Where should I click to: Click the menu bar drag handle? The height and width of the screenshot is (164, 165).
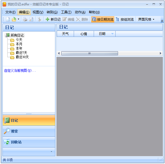coord(3,12)
